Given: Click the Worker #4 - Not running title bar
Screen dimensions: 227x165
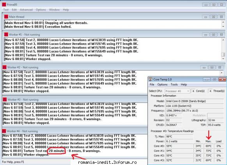Looking at the screenshot, I should [75, 131].
